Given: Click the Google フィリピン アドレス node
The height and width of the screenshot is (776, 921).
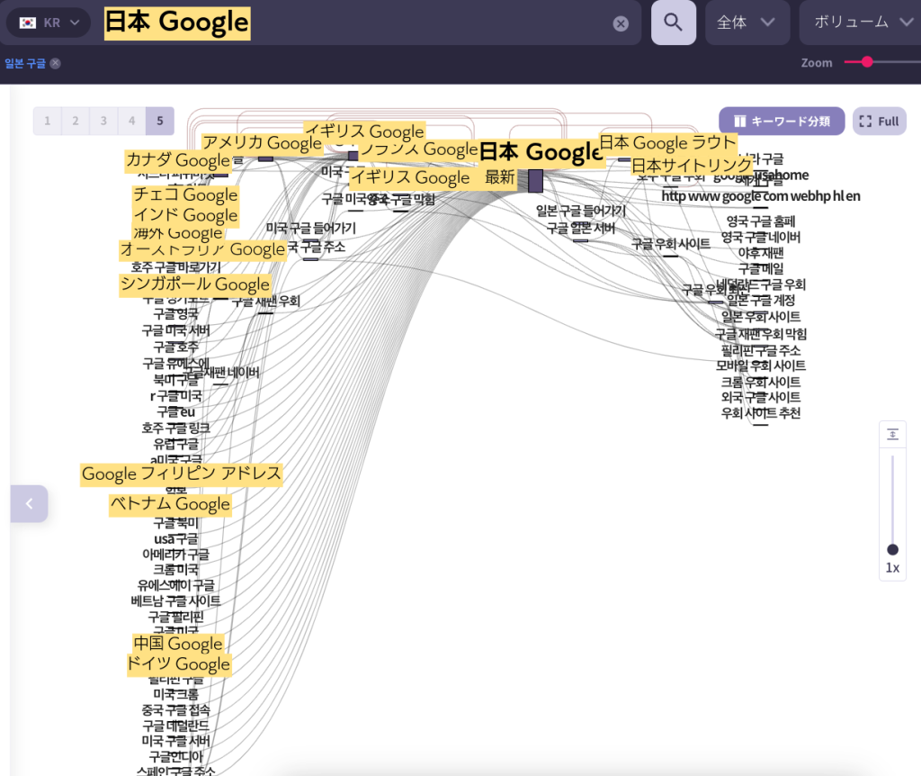Looking at the screenshot, I should [182, 474].
